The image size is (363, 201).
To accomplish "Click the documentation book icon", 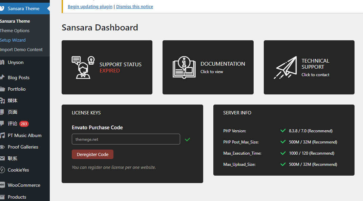I will coord(184,67).
